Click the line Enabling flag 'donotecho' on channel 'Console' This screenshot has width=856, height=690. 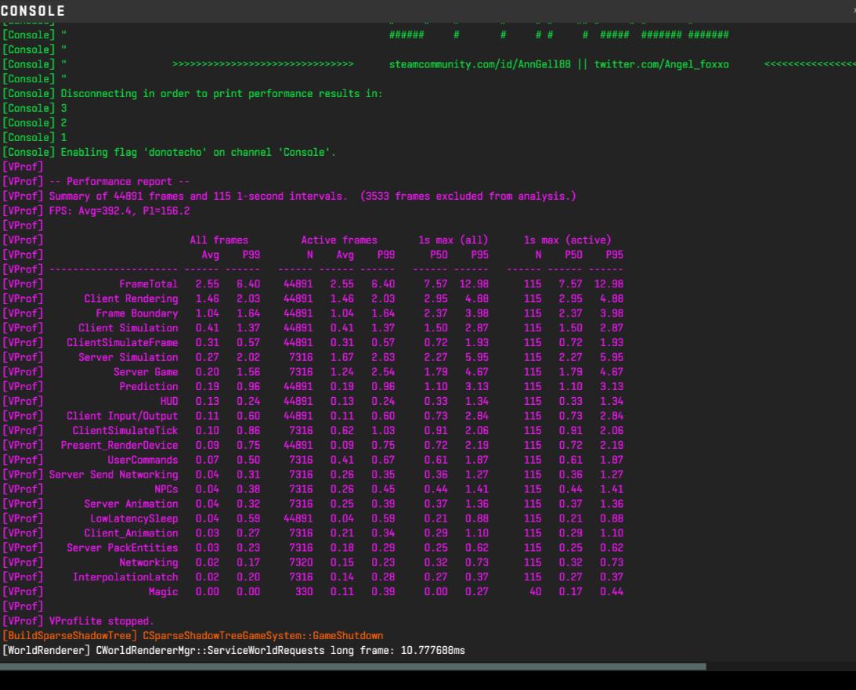tap(169, 152)
